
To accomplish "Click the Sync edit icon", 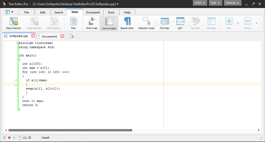I will pos(196,23).
